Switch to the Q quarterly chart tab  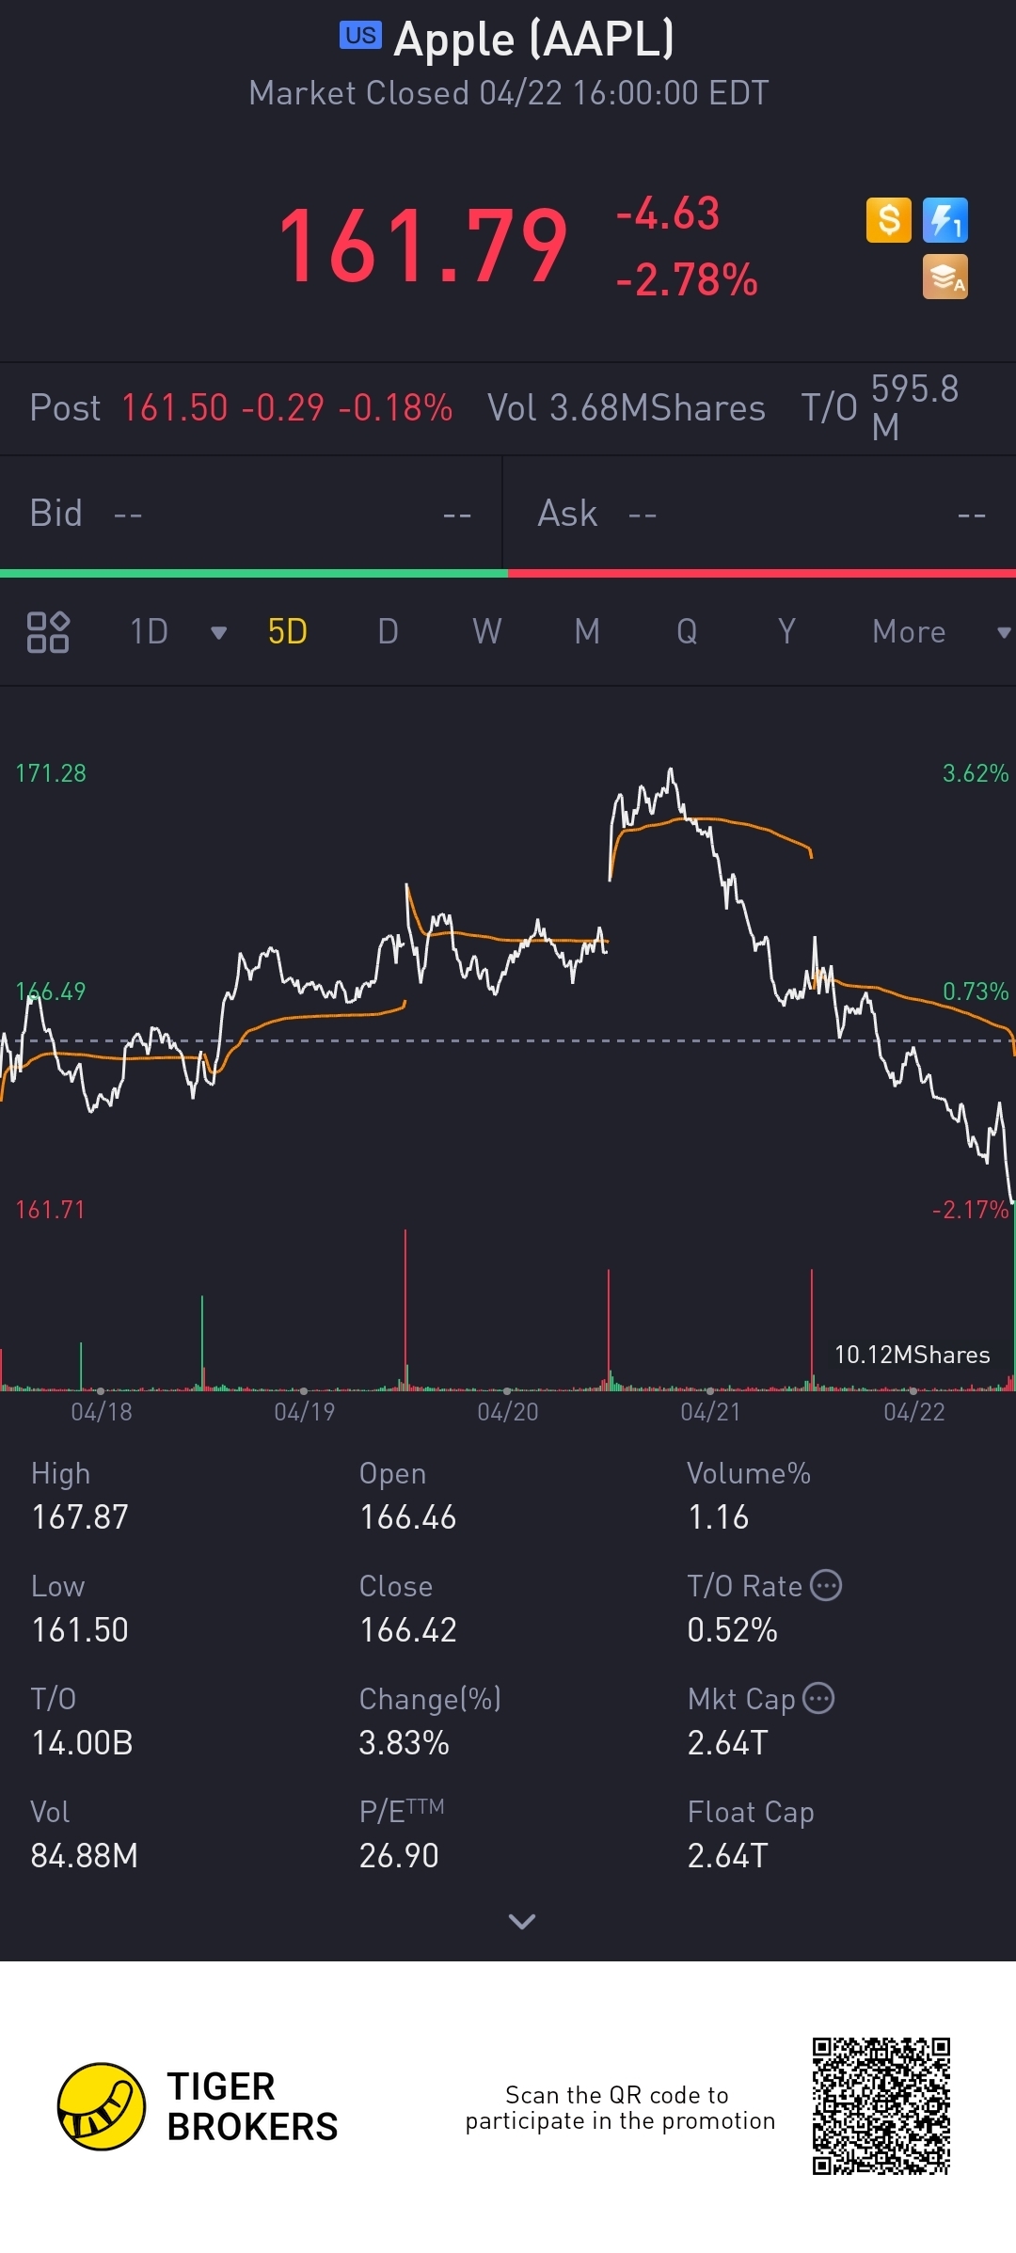click(687, 631)
